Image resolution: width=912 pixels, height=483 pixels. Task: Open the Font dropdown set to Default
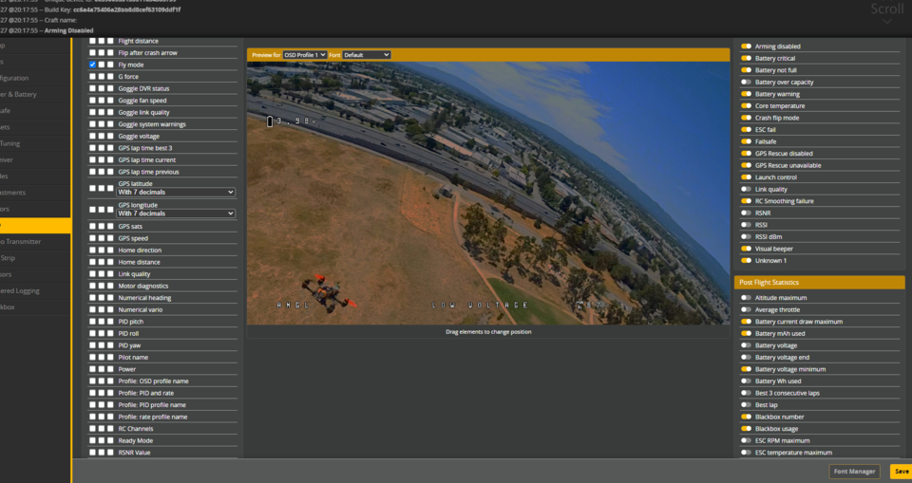click(x=367, y=55)
